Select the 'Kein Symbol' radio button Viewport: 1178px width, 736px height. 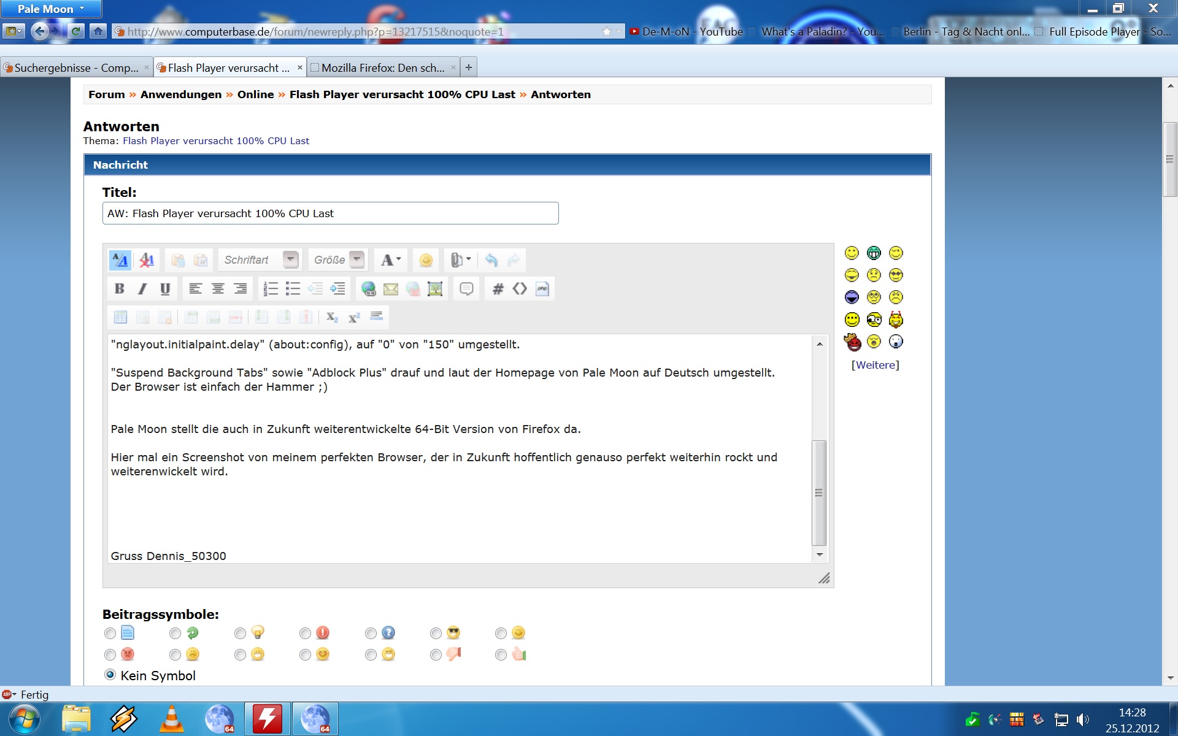tap(110, 675)
